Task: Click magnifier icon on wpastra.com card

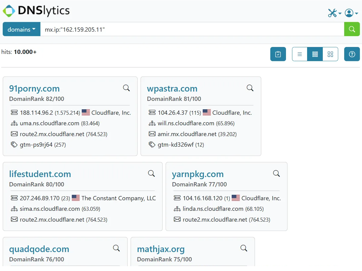Action: pyautogui.click(x=250, y=88)
